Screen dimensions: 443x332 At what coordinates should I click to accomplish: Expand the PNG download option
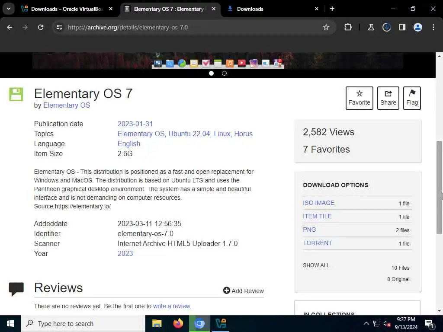(x=309, y=230)
